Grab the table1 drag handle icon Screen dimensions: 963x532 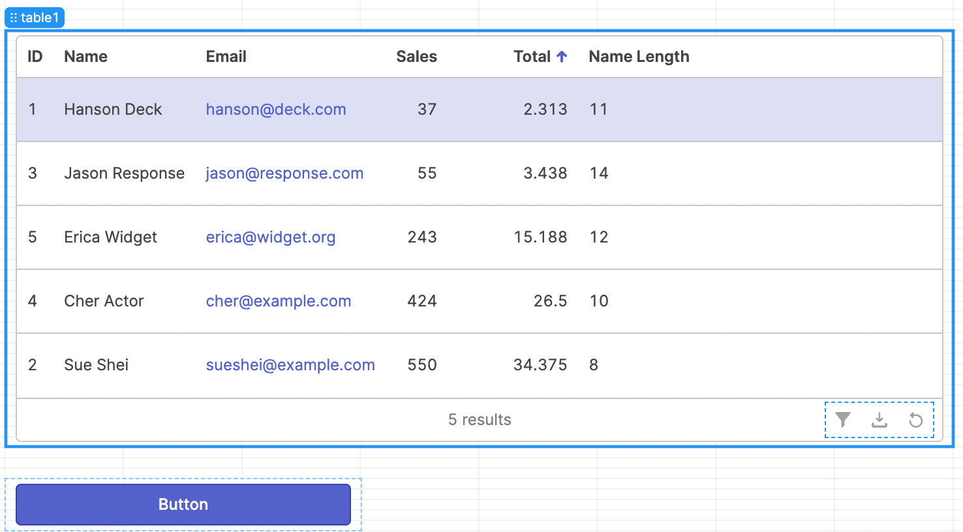click(x=13, y=18)
